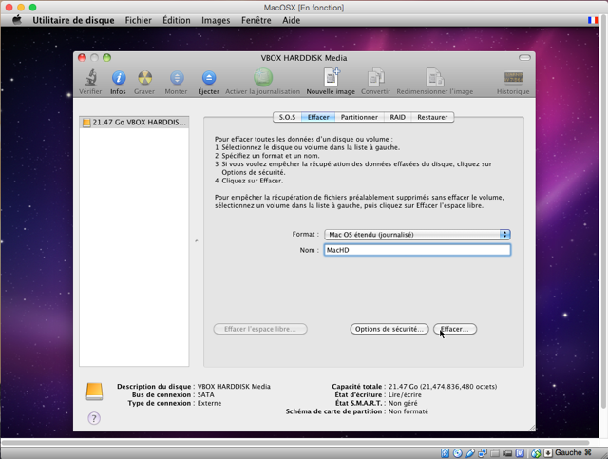Open the Historique log icon
Image resolution: width=608 pixels, height=459 pixels.
pos(513,78)
